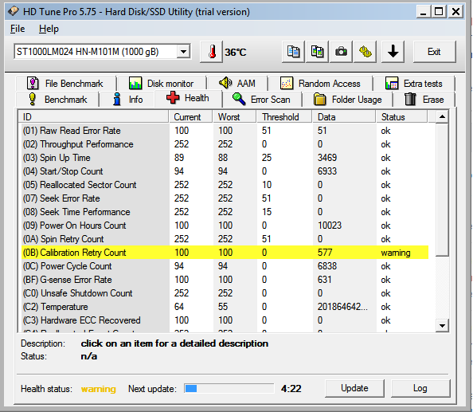Open the File menu
This screenshot has height=412, width=473.
(18, 29)
